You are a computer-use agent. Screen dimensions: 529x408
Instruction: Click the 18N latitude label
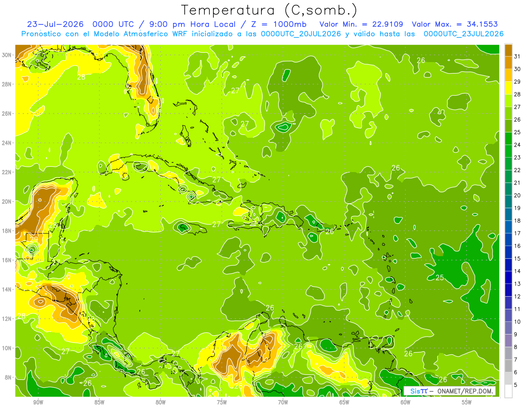[x=7, y=231]
